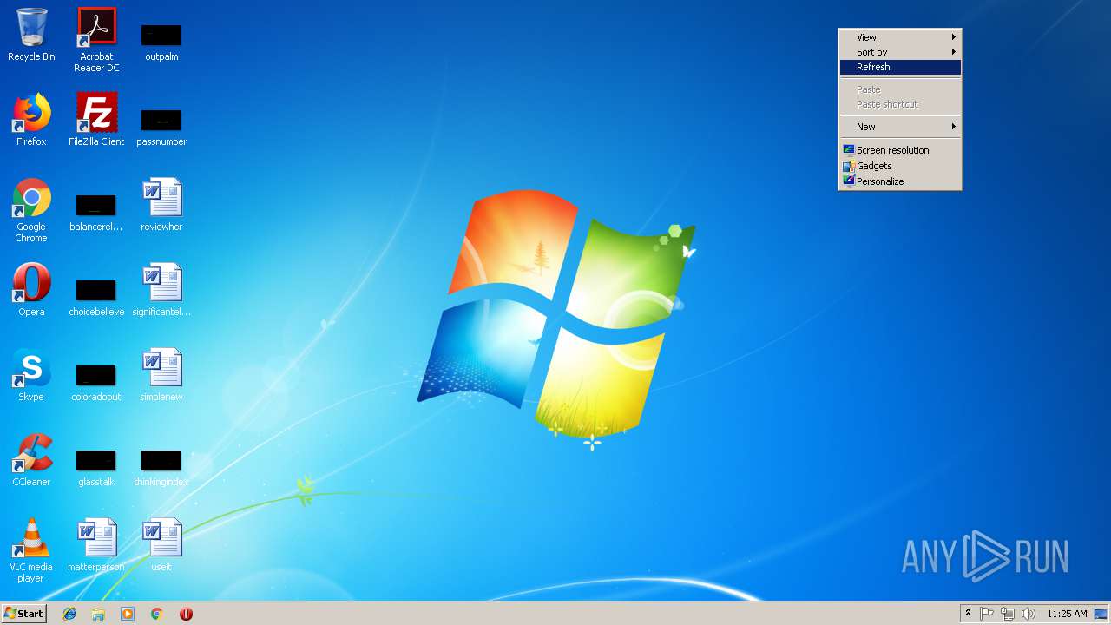
Task: Open the Recycle Bin icon
Action: 31,35
